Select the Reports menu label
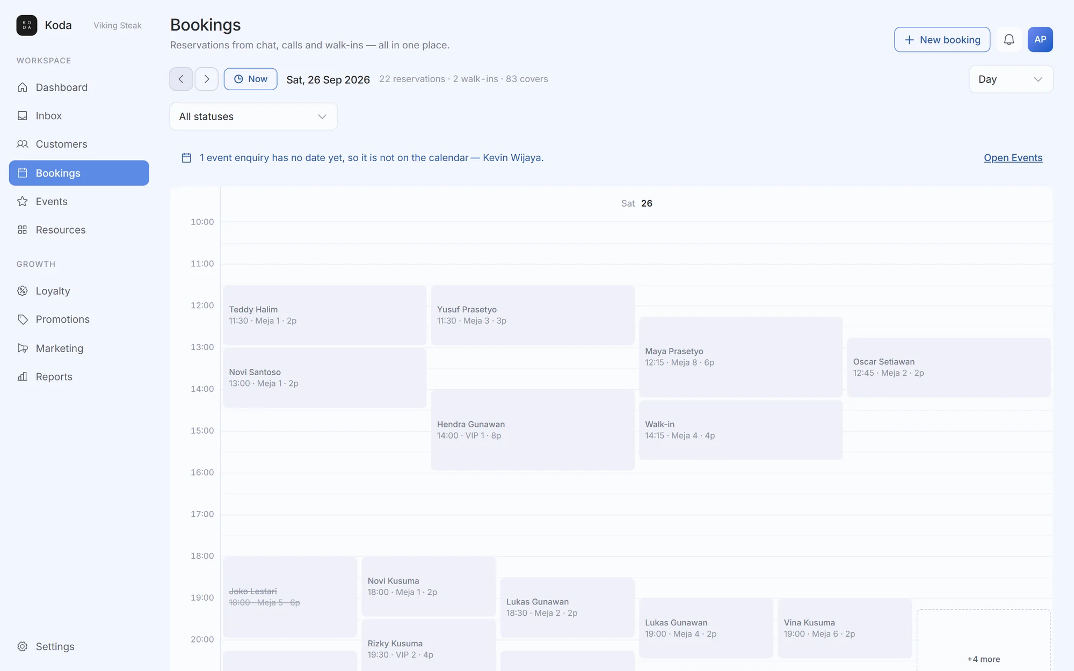The image size is (1074, 671). click(x=54, y=377)
